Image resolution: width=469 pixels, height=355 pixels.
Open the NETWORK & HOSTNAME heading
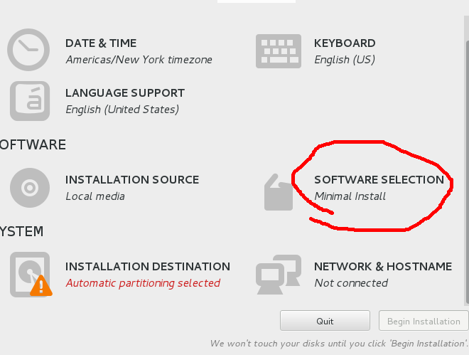point(383,267)
